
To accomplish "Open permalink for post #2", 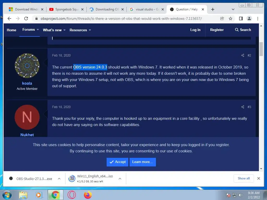I will 249,55.
